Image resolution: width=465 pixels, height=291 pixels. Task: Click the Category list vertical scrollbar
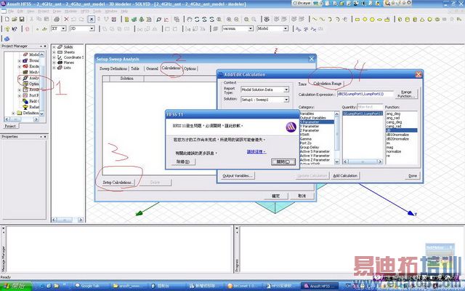337,137
